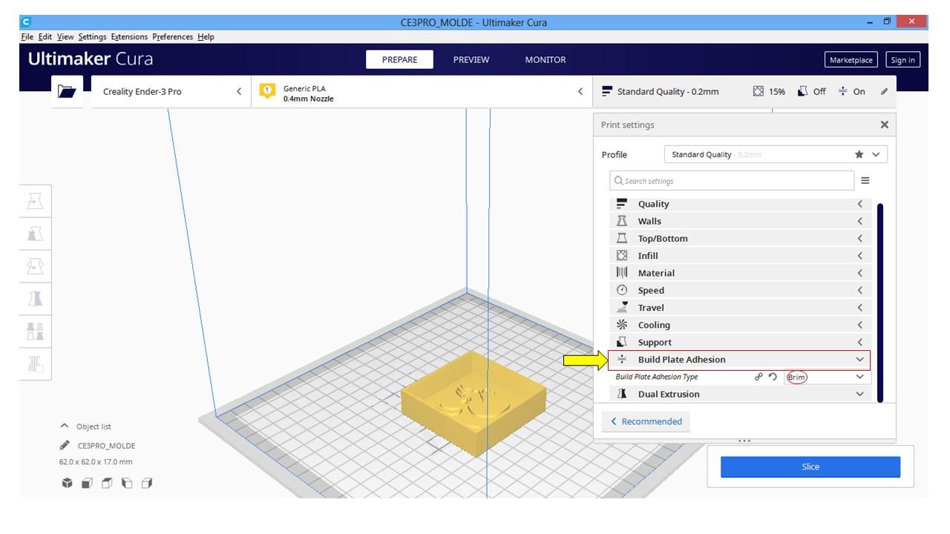Collapse the Dual Extrusion category
950x534 pixels.
[739, 394]
